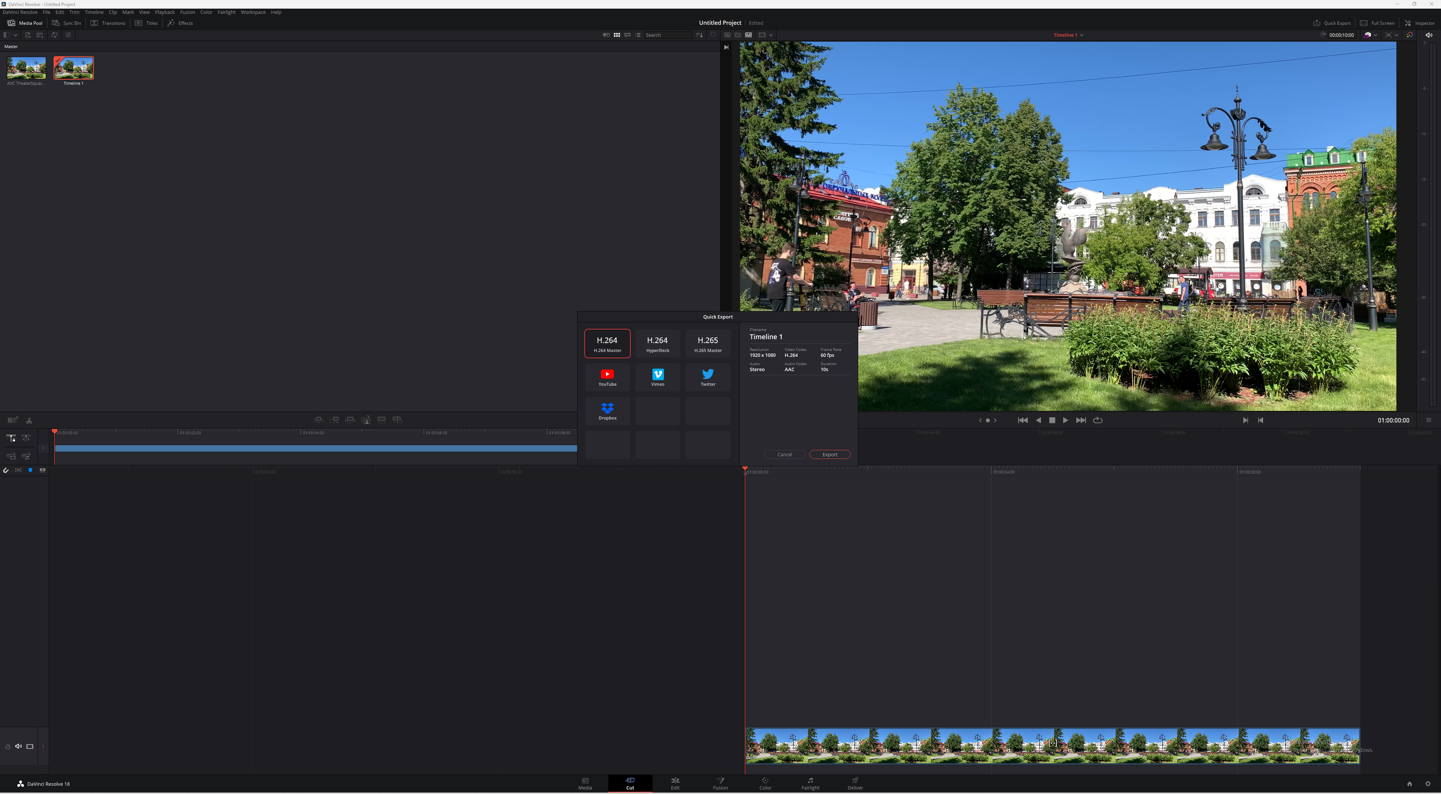Select Dropbox export option

pyautogui.click(x=607, y=411)
